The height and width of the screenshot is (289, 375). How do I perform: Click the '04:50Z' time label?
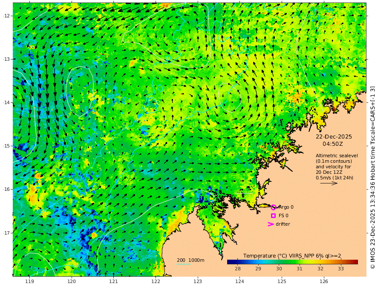333,144
